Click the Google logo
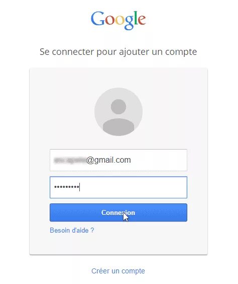 118,20
